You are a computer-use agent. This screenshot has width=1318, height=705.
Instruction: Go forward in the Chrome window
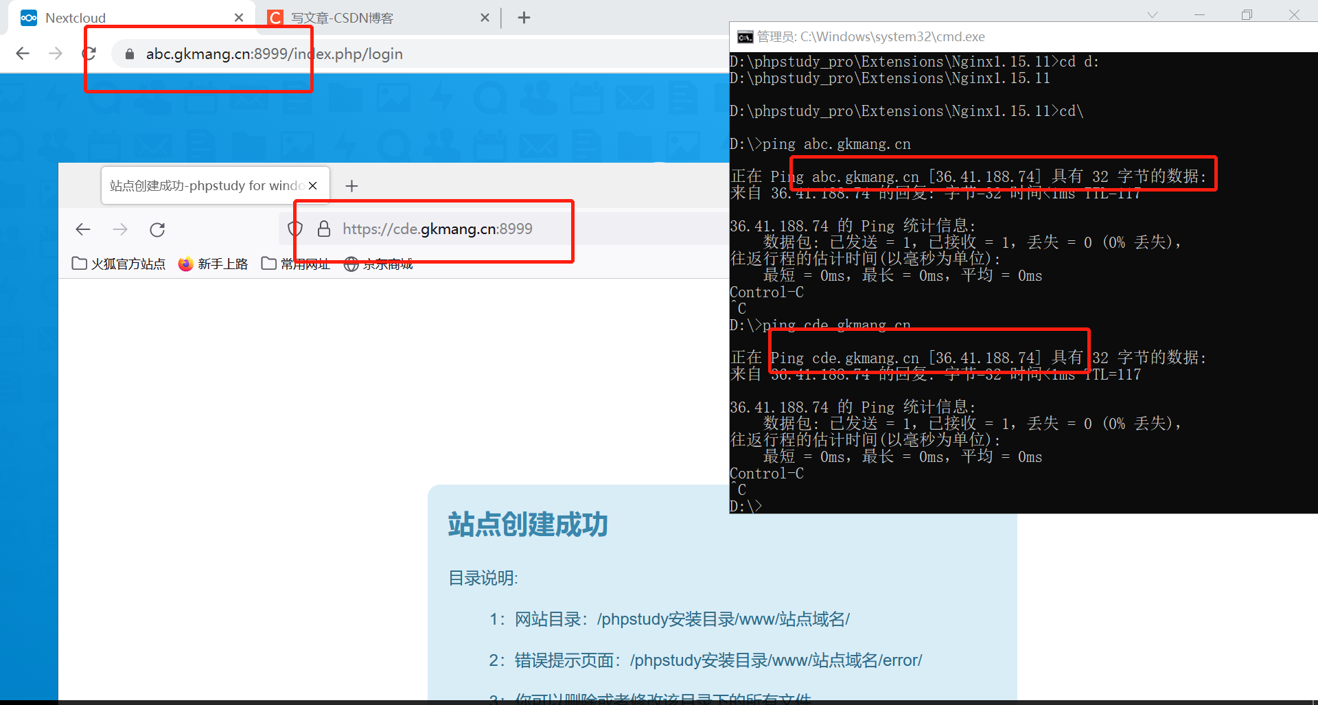56,54
